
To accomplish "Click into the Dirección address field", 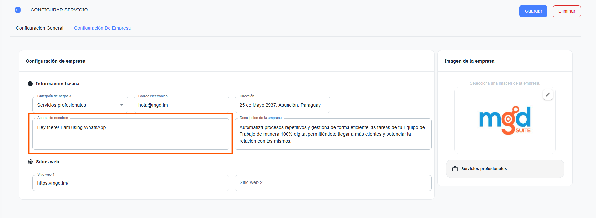I will point(282,105).
